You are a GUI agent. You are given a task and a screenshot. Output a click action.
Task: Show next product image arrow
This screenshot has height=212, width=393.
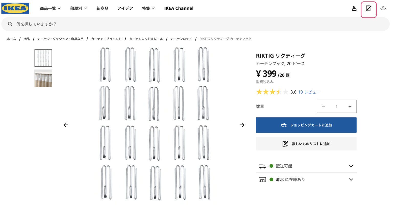(242, 125)
